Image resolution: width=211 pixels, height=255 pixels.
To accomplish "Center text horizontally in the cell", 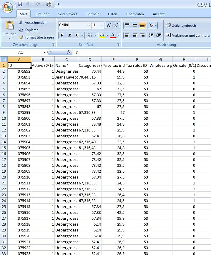I will click(x=135, y=35).
